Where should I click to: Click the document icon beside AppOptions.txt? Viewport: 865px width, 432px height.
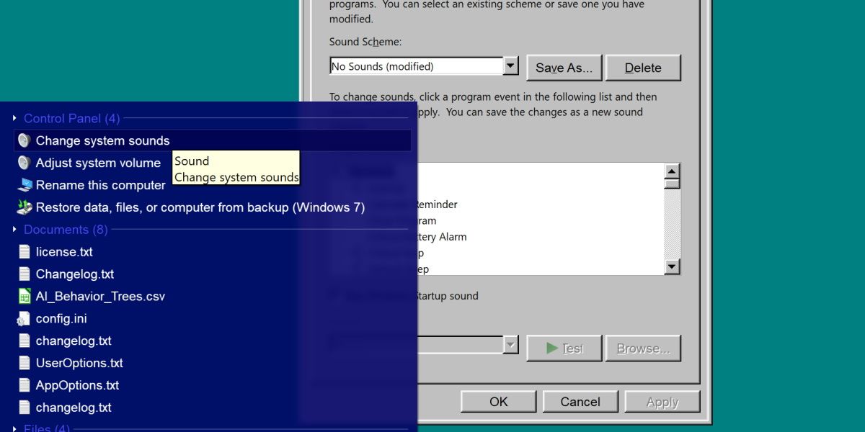(x=23, y=385)
